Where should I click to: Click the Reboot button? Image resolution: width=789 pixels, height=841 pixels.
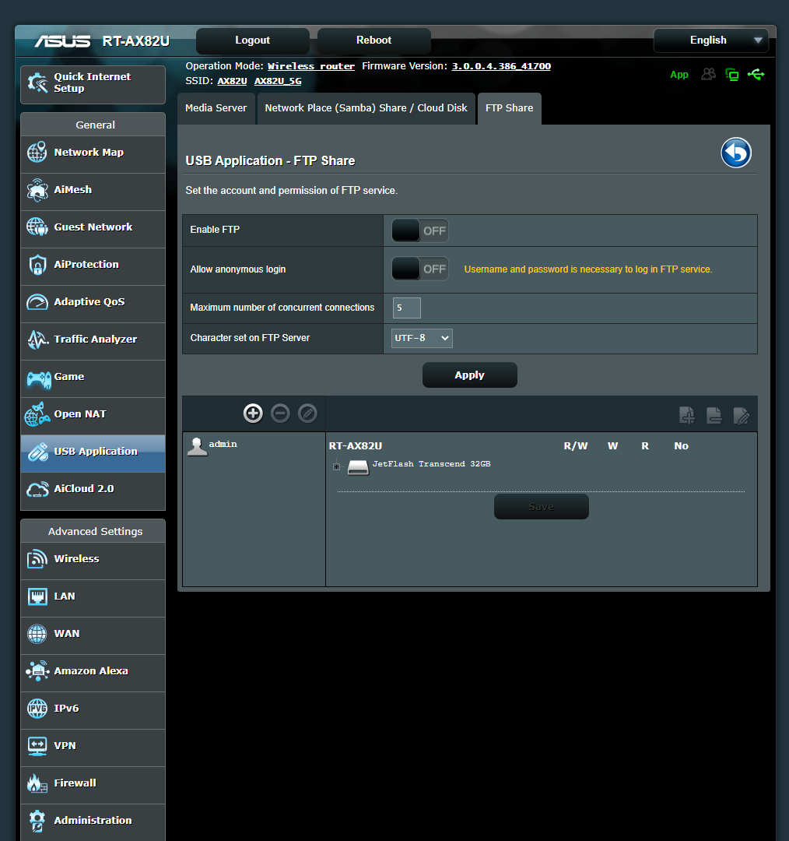(374, 40)
